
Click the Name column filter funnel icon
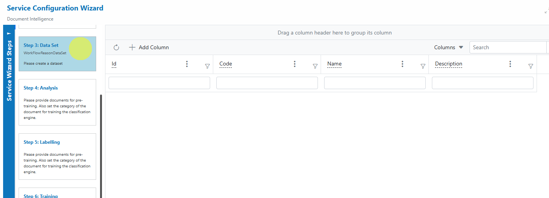(423, 66)
